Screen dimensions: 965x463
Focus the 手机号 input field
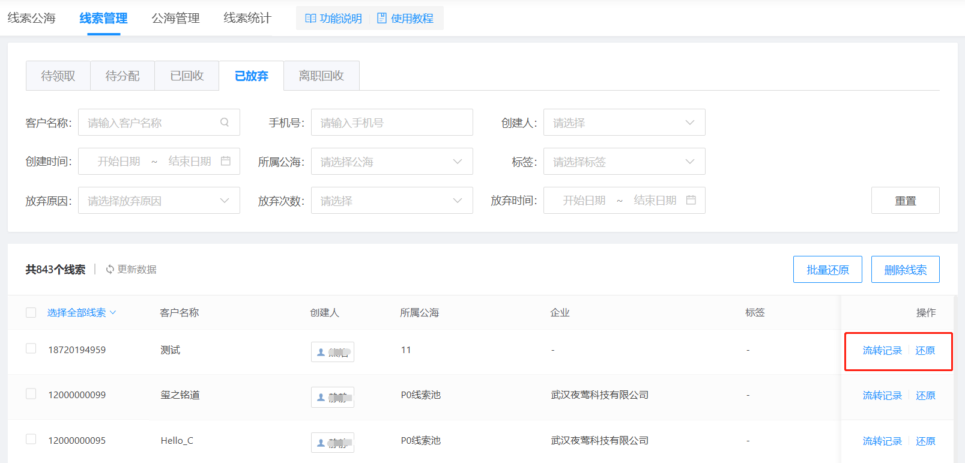(x=392, y=123)
